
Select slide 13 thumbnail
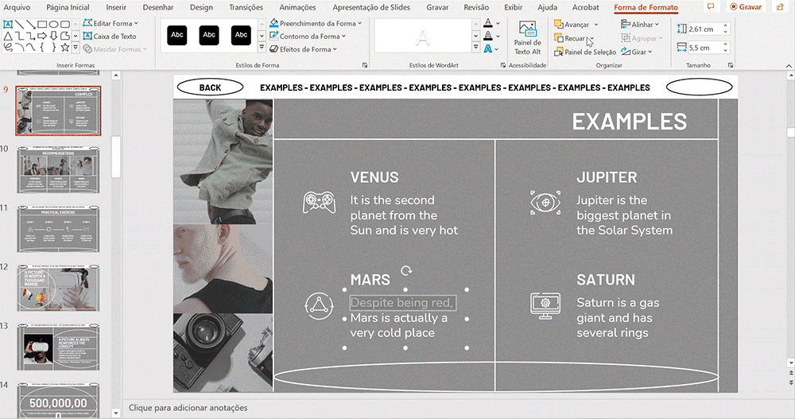pos(58,347)
